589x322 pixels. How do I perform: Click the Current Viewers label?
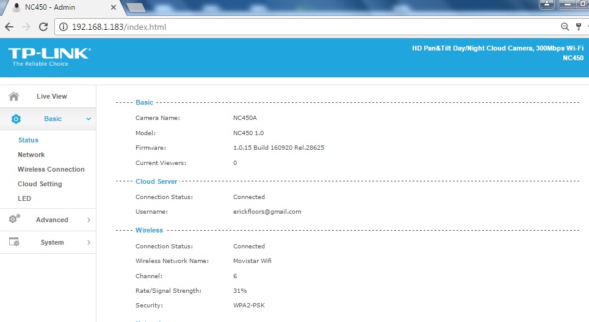click(x=161, y=163)
